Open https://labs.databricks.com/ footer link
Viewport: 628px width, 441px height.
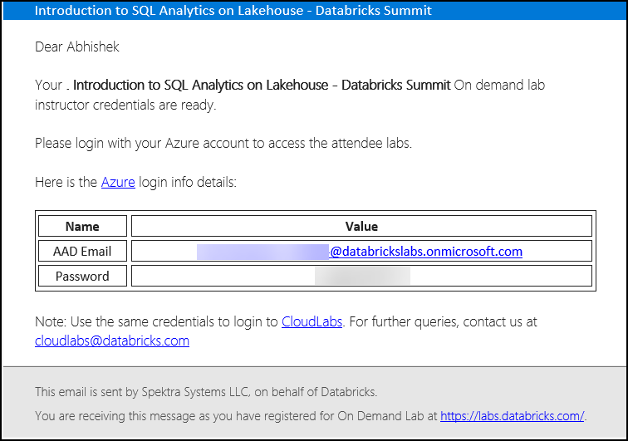[x=513, y=416]
